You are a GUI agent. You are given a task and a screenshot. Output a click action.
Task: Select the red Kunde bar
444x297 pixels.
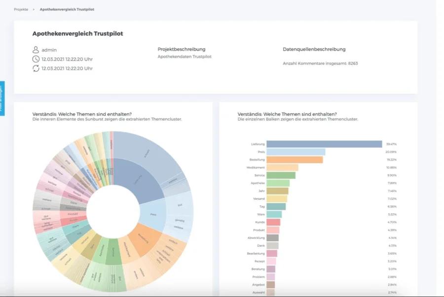(273, 222)
